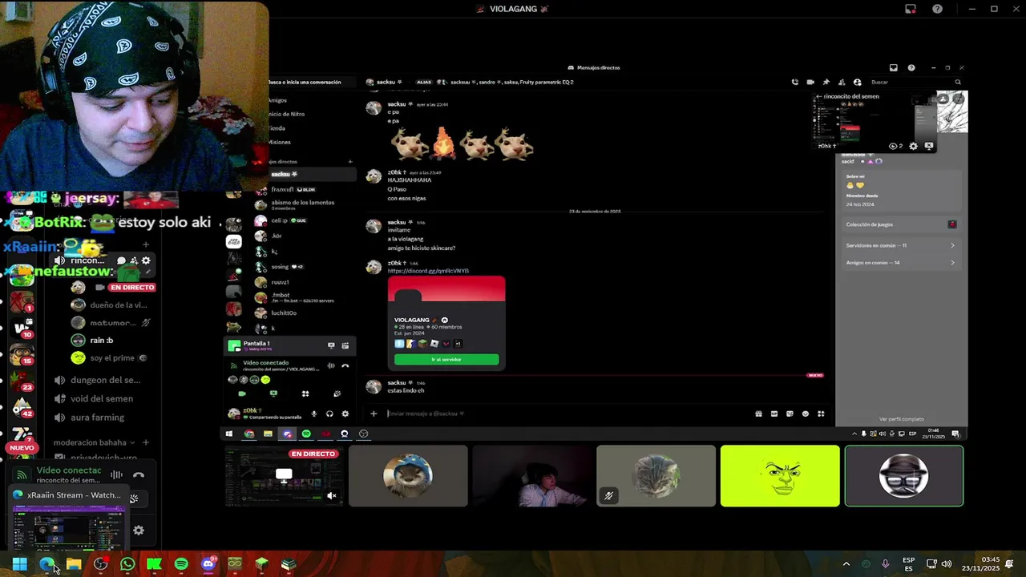Add friends to the DM
Image resolution: width=1026 pixels, height=577 pixels.
pos(842,82)
